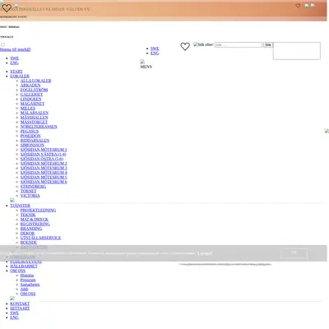Open the LINDGREN link

click(x=30, y=99)
